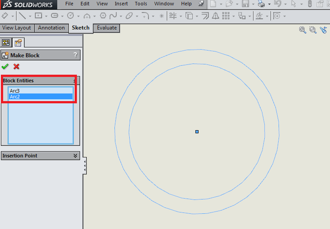The height and width of the screenshot is (229, 330).
Task: Select the Move Entities tool
Action: pos(242,16)
